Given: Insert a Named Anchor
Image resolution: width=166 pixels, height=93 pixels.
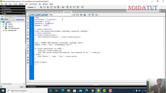Looking at the screenshot, I should [48, 7].
